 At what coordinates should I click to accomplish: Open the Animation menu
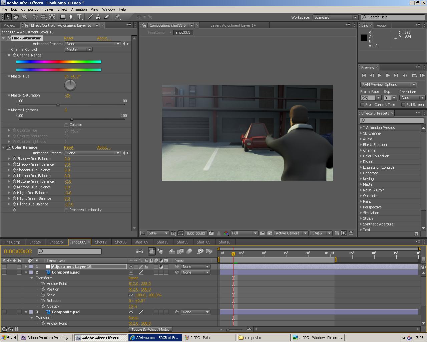click(x=79, y=9)
